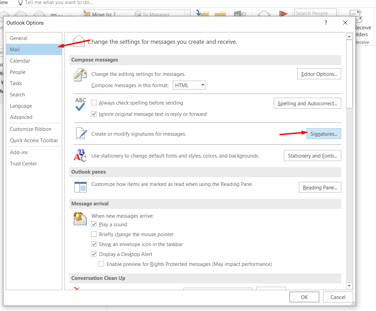Click the Search People field in Outlook

click(315, 13)
